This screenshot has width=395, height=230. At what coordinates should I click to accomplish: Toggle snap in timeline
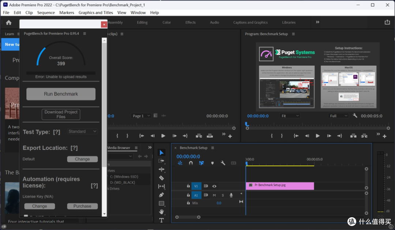pos(191,163)
